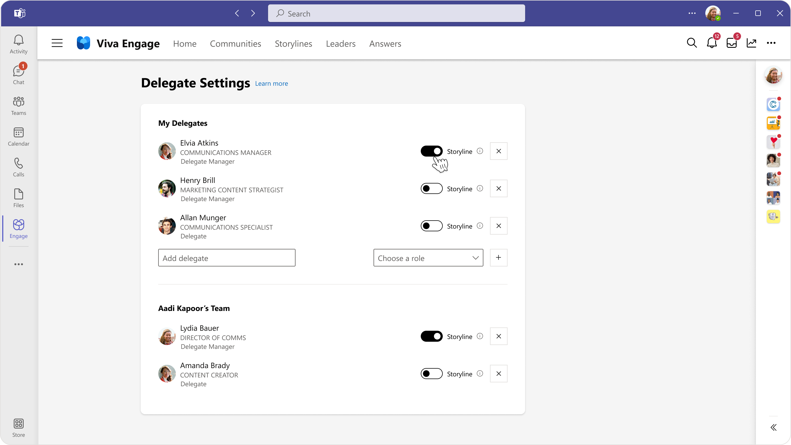Navigate to Leaders tab
This screenshot has height=445, width=791.
pyautogui.click(x=340, y=43)
